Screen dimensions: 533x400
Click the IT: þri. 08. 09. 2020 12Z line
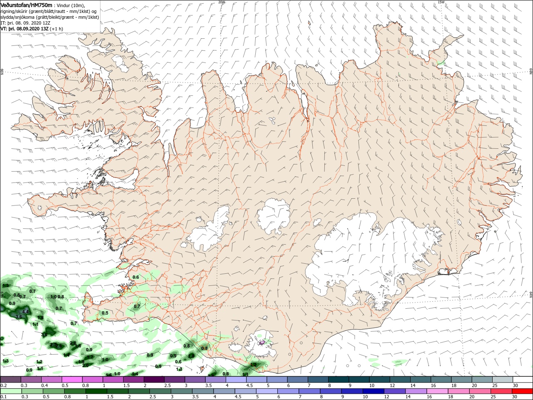coord(25,23)
